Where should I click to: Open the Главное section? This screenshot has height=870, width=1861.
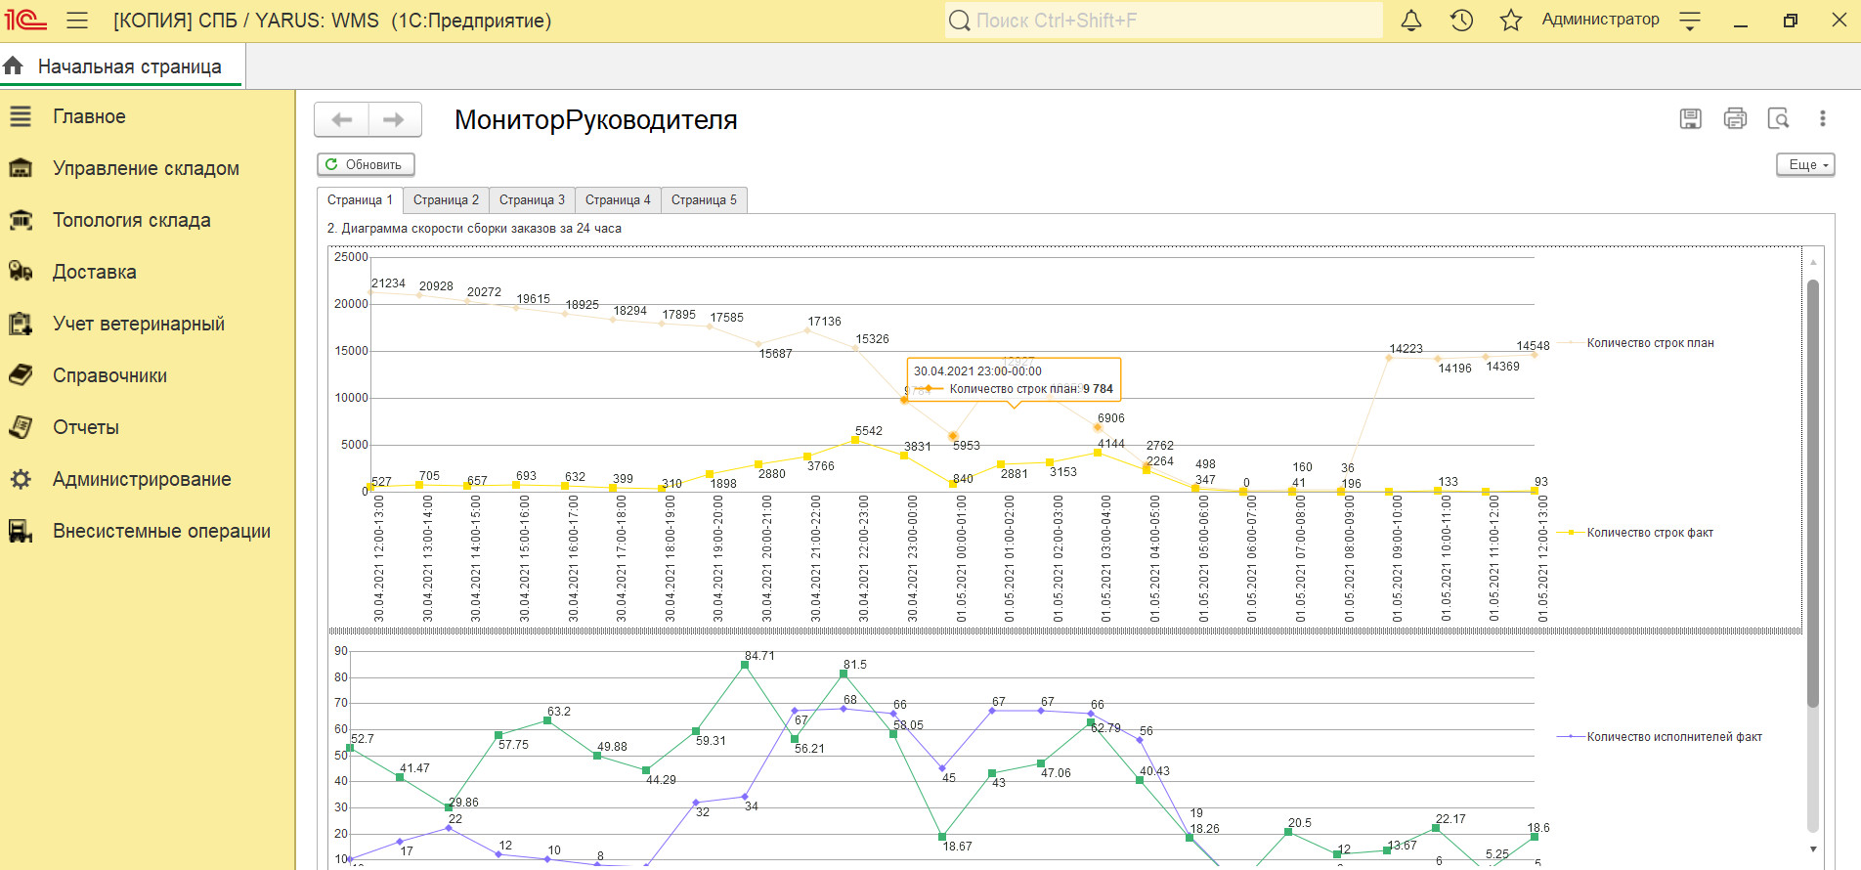(x=89, y=116)
